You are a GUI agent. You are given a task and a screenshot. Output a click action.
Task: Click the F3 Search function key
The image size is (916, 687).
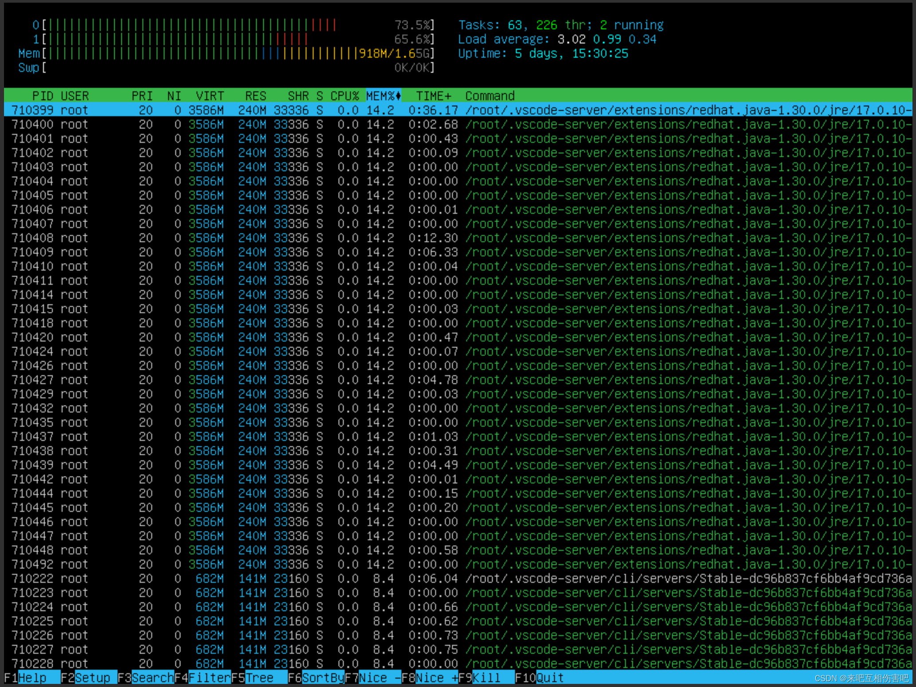(x=152, y=678)
